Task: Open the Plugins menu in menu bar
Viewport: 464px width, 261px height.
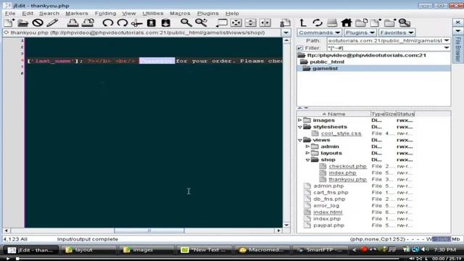Action: [x=208, y=13]
